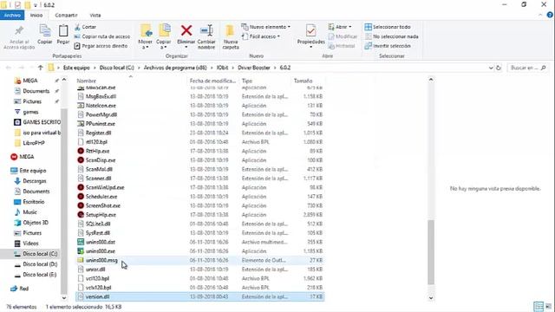
Task: Click No seleccionar nada
Action: tap(391, 36)
